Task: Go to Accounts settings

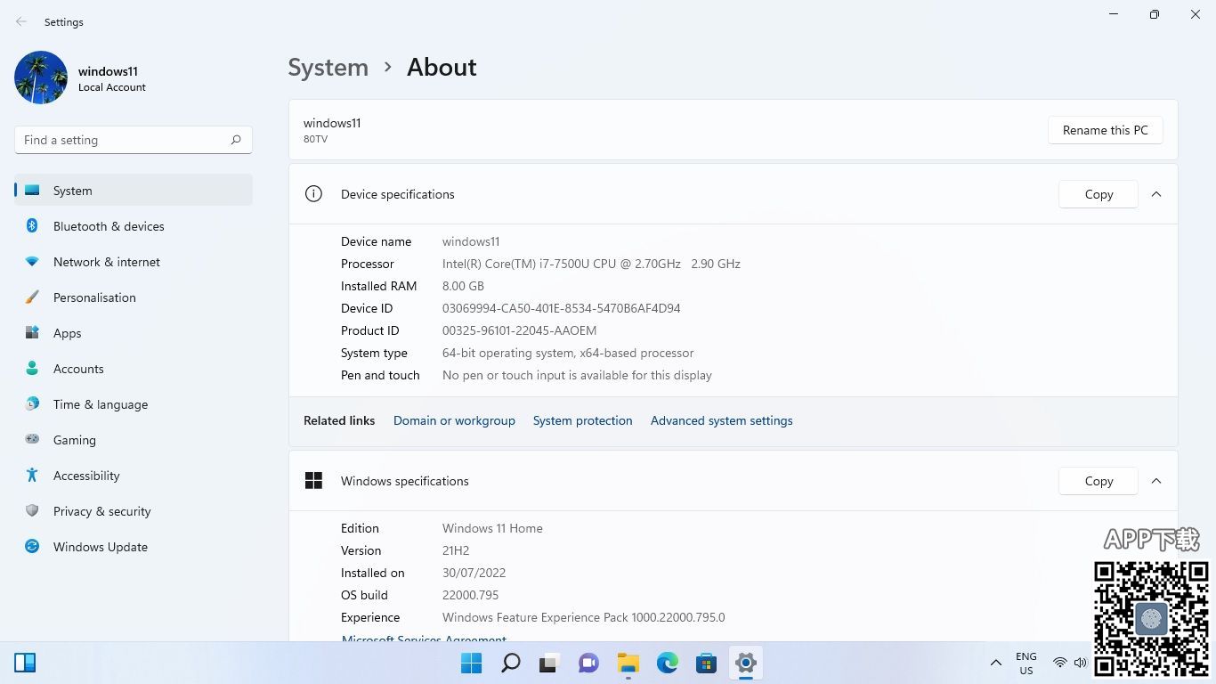Action: tap(78, 369)
